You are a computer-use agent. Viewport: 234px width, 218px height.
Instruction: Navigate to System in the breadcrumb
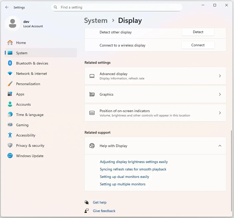point(96,21)
